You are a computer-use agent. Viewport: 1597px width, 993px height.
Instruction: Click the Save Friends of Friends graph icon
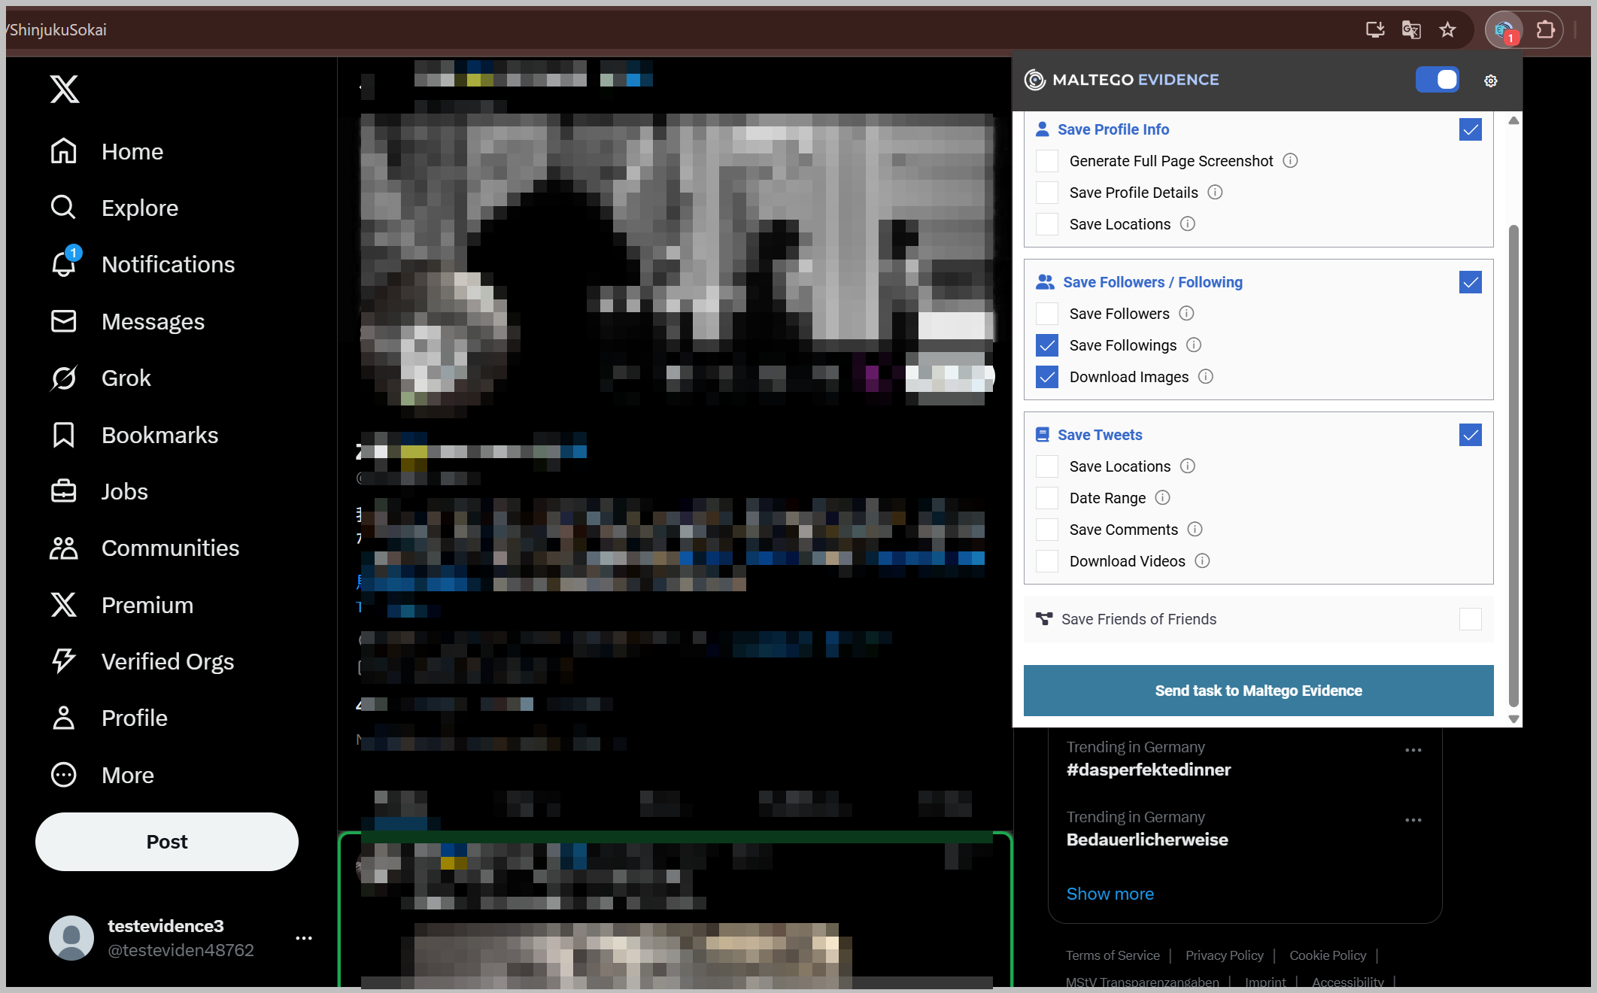pyautogui.click(x=1044, y=618)
